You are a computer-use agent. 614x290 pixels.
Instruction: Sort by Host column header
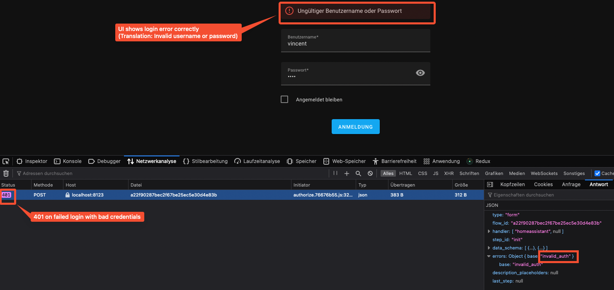point(96,185)
